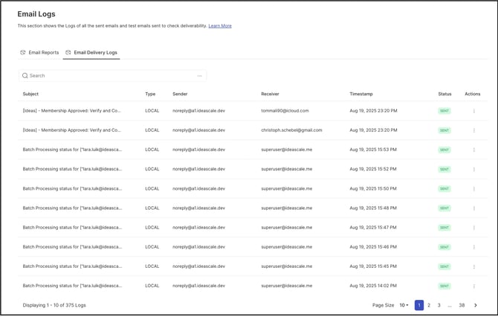Click 'Displaying 1 - 10 of 375 Logs' text
The height and width of the screenshot is (317, 498).
[x=54, y=305]
